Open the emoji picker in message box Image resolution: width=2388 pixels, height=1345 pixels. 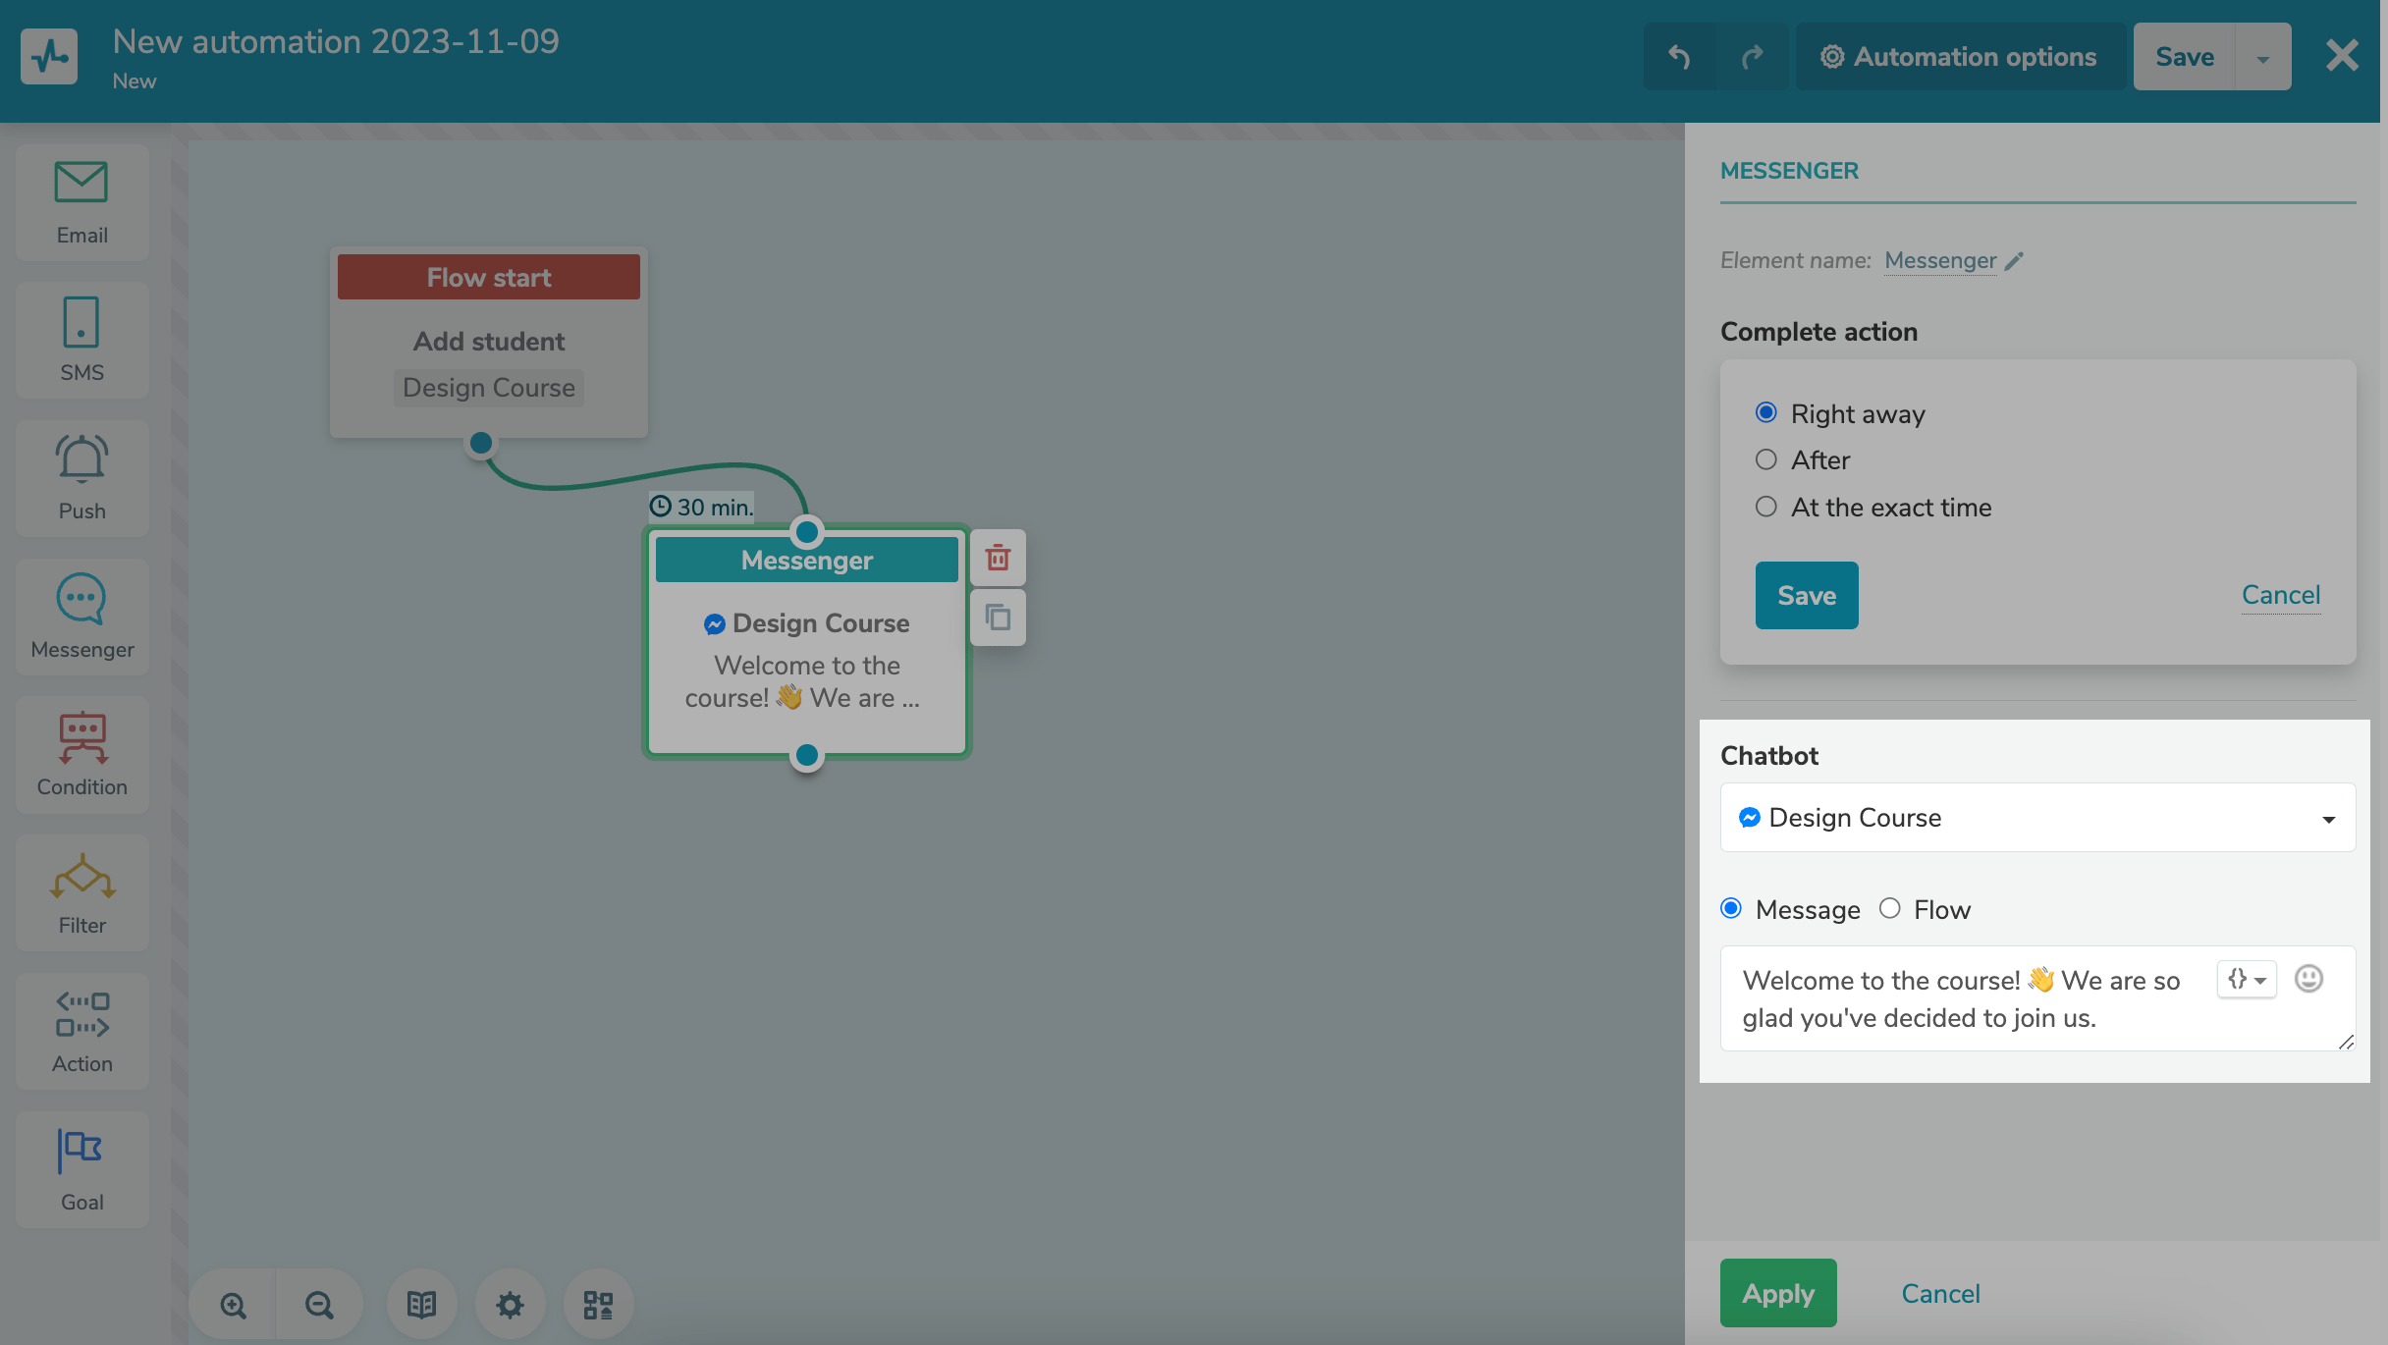(x=2308, y=979)
